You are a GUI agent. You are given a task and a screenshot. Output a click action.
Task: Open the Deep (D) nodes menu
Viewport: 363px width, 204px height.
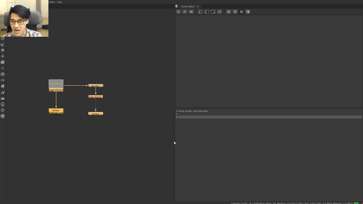pyautogui.click(x=3, y=74)
